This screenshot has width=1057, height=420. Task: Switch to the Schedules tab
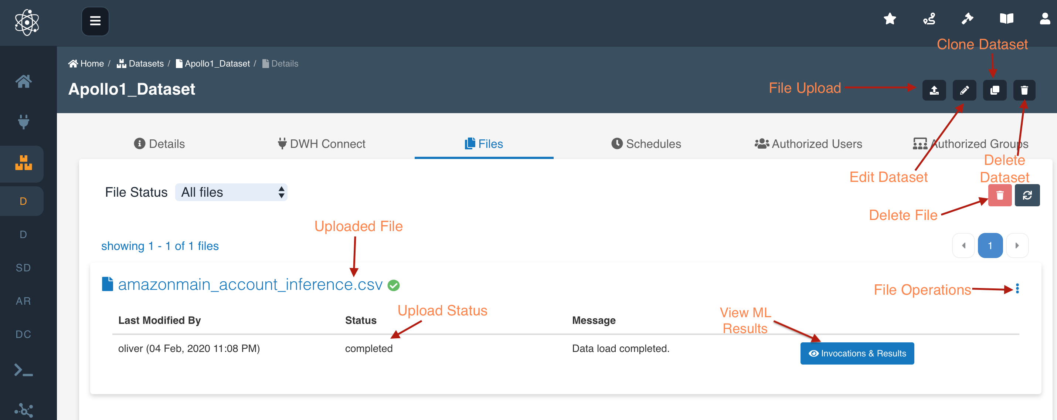[x=646, y=144]
